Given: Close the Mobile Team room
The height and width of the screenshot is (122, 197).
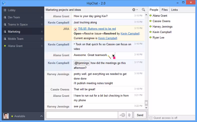Looking at the screenshot, I should pyautogui.click(x=42, y=39).
